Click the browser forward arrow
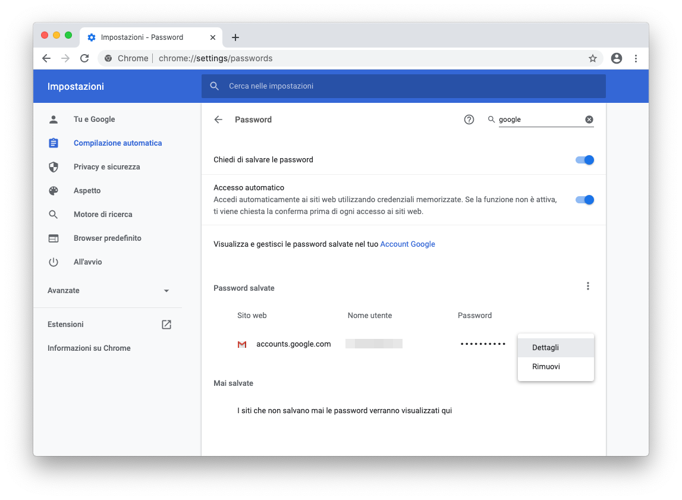 (x=65, y=58)
